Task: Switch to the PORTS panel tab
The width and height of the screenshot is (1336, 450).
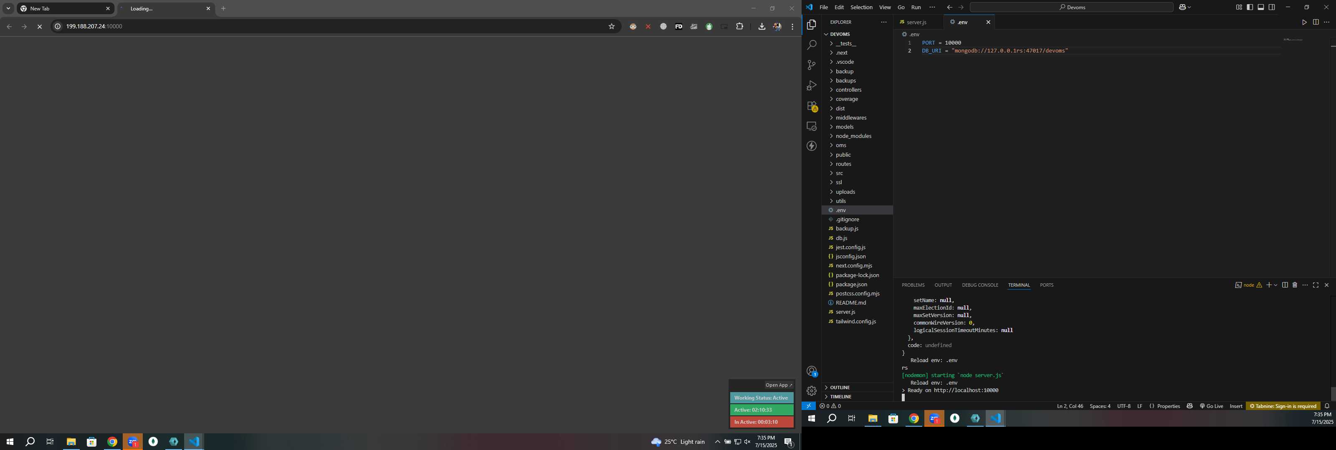Action: tap(1047, 285)
